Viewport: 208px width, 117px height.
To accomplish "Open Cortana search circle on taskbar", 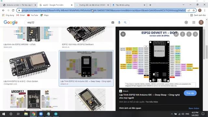I will coord(11,114).
